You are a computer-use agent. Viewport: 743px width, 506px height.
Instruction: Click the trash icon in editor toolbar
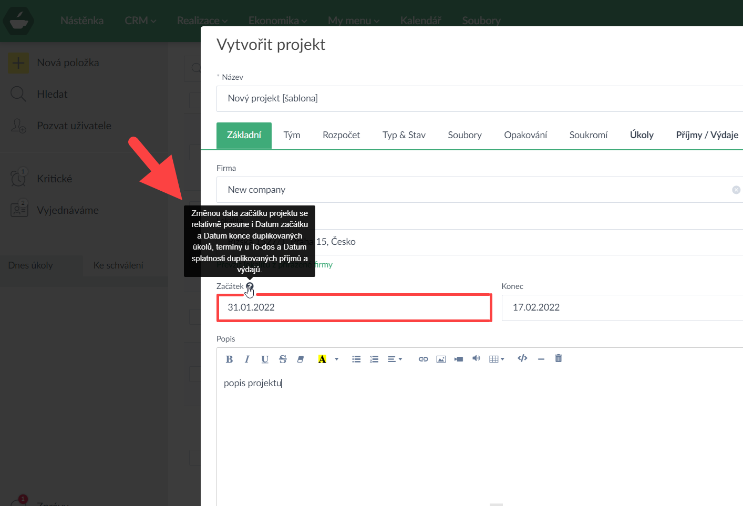[x=558, y=358]
